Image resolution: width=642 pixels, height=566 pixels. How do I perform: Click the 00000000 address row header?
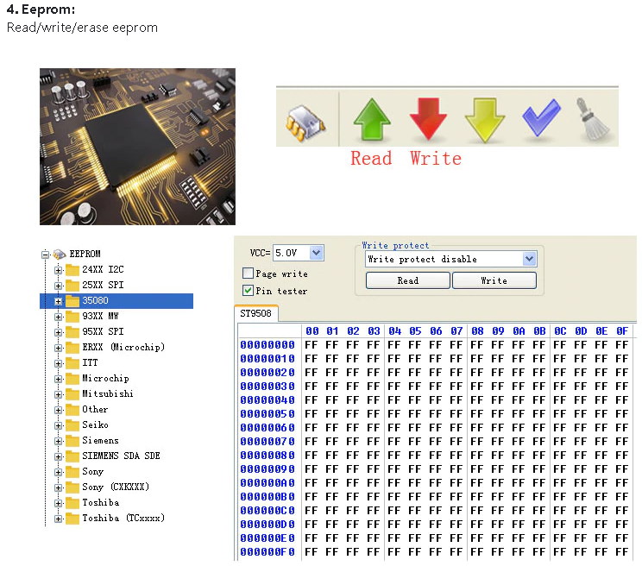point(267,345)
